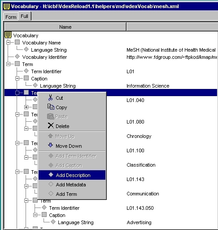Click the value 'Advertising'
This screenshot has width=218, height=230.
139,222
